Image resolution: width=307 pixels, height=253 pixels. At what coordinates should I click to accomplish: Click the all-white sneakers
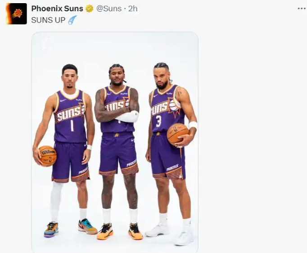(170, 234)
